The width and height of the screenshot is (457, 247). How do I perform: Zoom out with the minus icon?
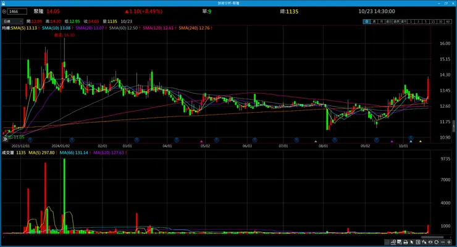(443, 242)
